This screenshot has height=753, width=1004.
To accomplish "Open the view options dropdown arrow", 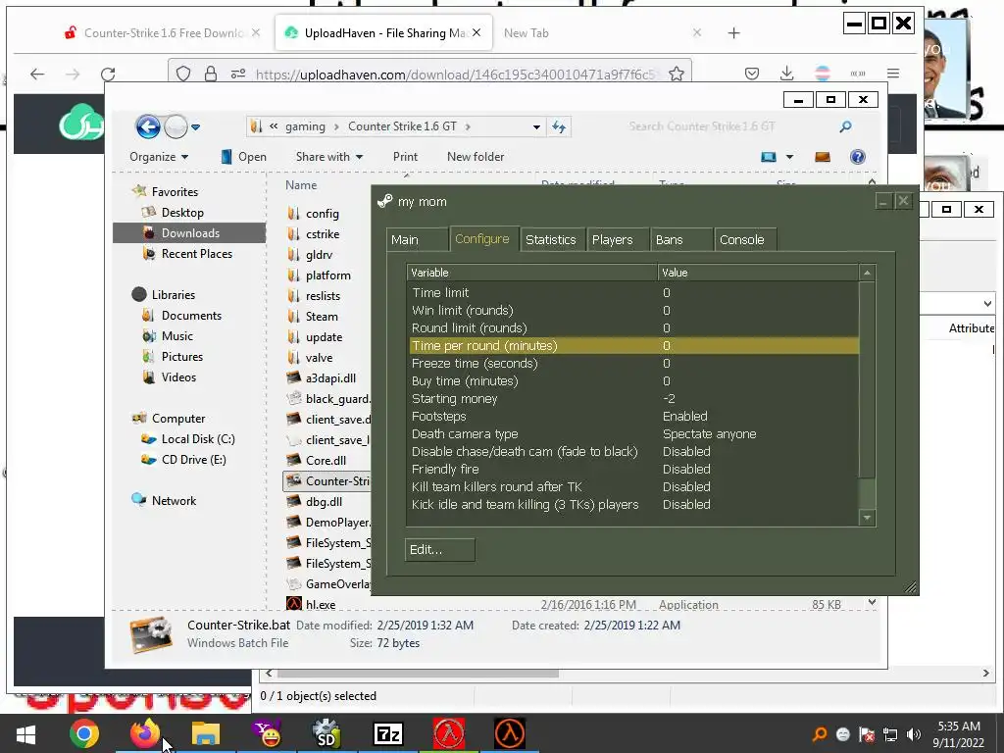I will coord(789,157).
